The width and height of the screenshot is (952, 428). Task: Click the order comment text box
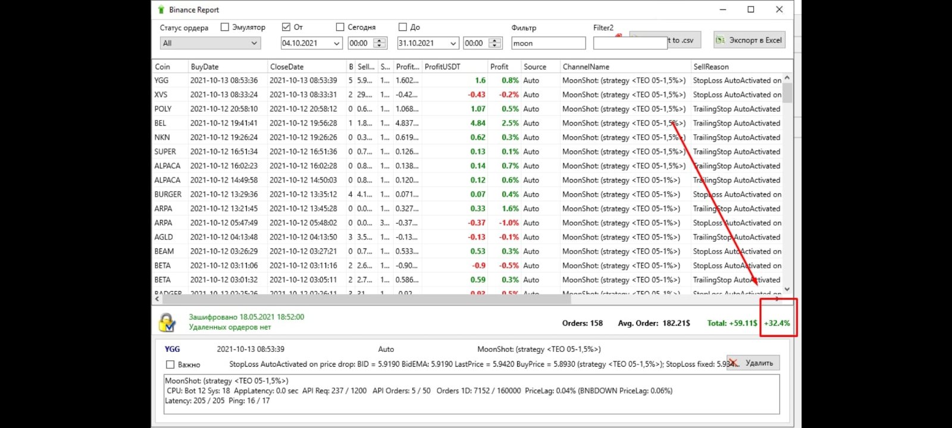coord(472,394)
